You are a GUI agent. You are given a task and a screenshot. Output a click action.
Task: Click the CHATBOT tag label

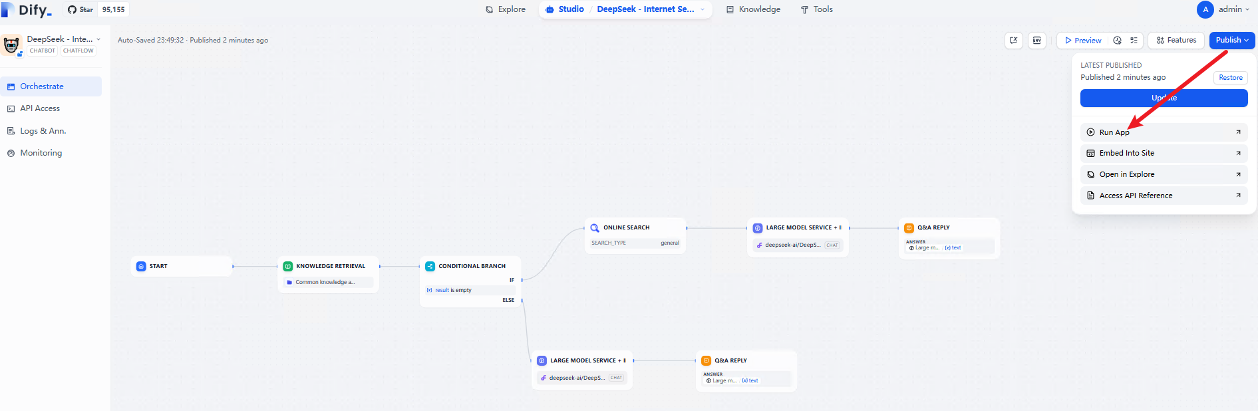pyautogui.click(x=43, y=51)
